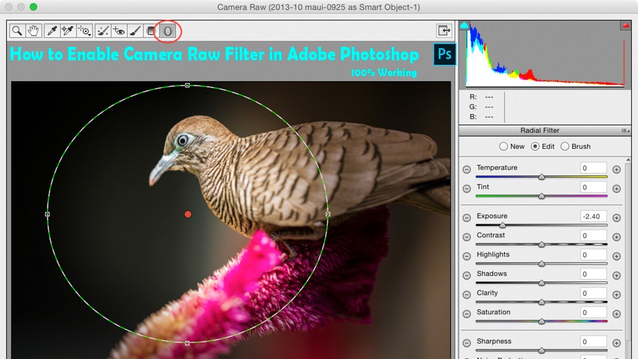Focus the Tint value field
This screenshot has width=638, height=359.
coord(594,187)
